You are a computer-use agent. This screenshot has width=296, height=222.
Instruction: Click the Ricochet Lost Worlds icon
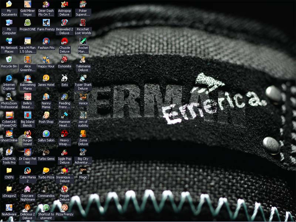point(83,23)
